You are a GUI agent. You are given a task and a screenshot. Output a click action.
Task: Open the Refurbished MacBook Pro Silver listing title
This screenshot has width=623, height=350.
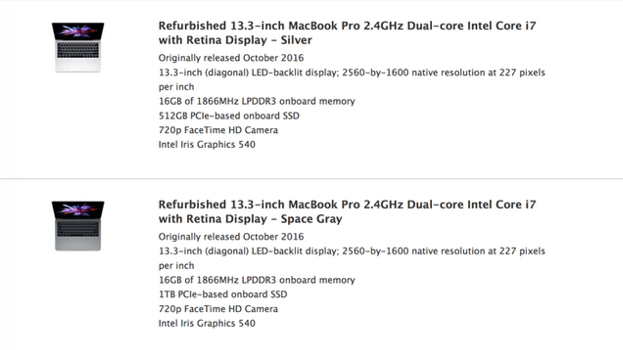pos(347,33)
